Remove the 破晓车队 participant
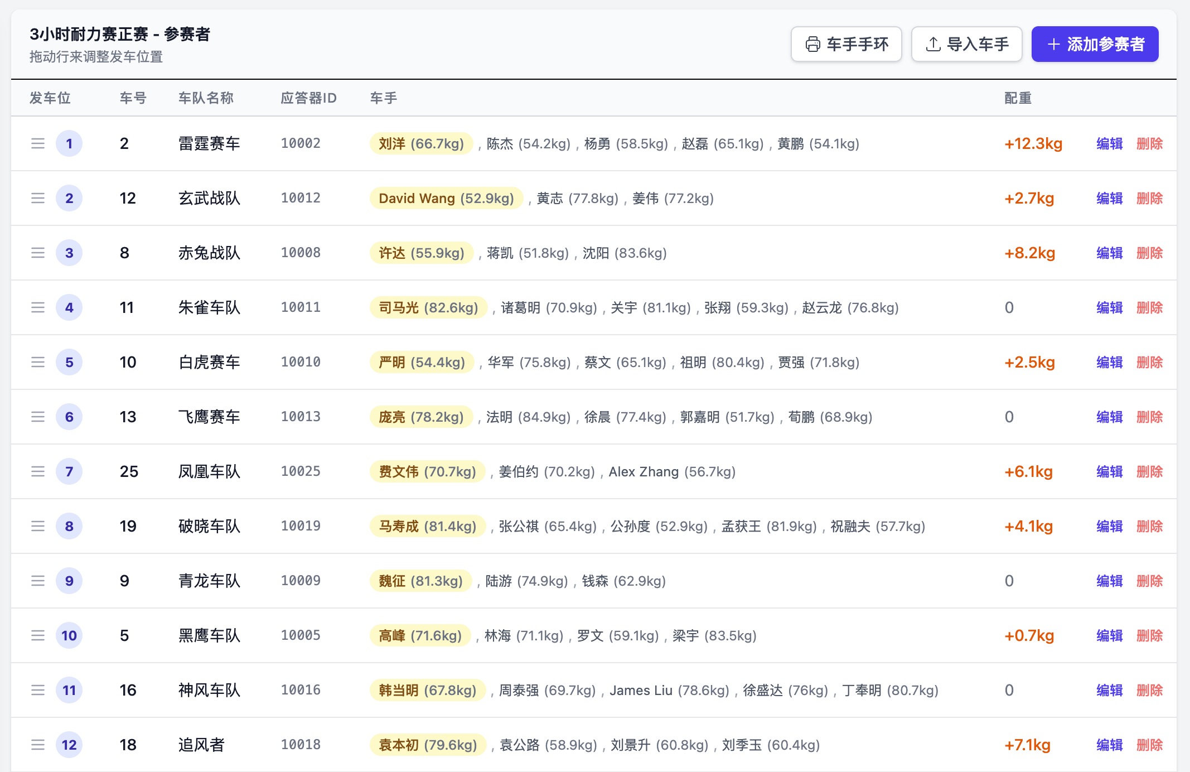 (1149, 527)
